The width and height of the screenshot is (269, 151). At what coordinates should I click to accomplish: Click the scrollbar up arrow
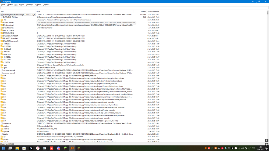(268, 11)
